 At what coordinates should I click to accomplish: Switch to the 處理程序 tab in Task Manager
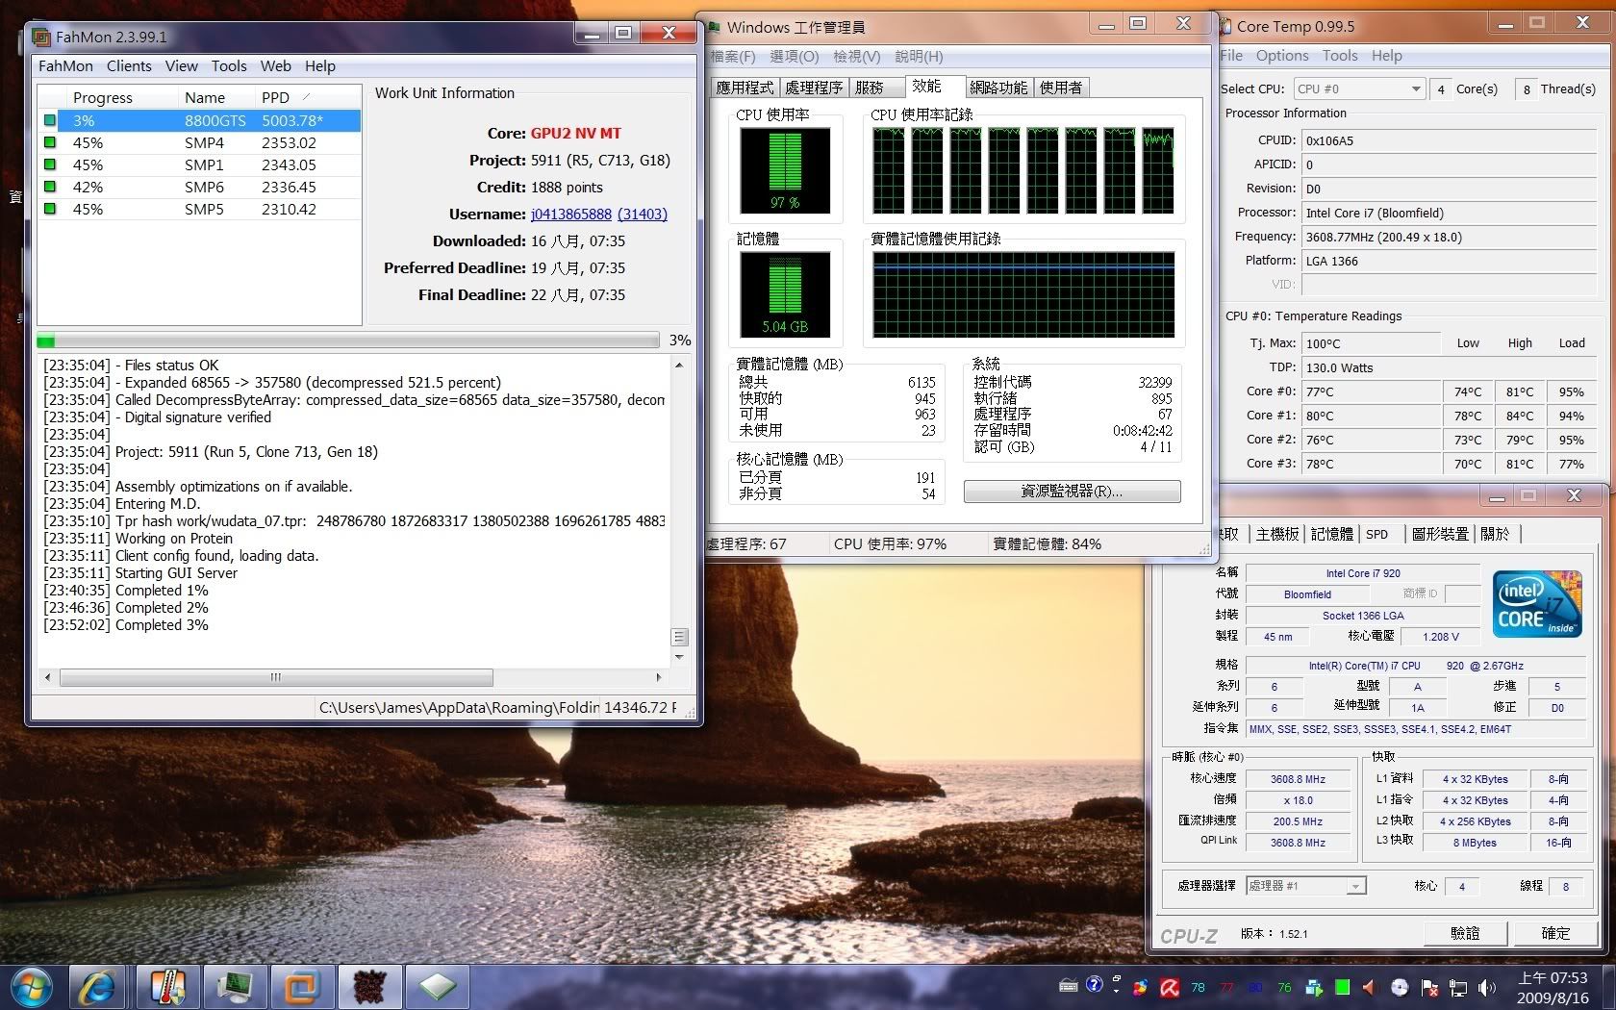pyautogui.click(x=814, y=88)
